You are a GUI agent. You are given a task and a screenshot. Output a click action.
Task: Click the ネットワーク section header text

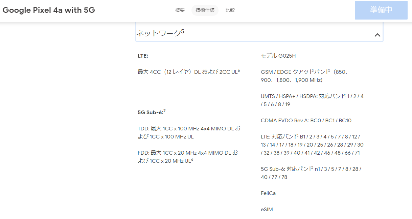(x=158, y=33)
